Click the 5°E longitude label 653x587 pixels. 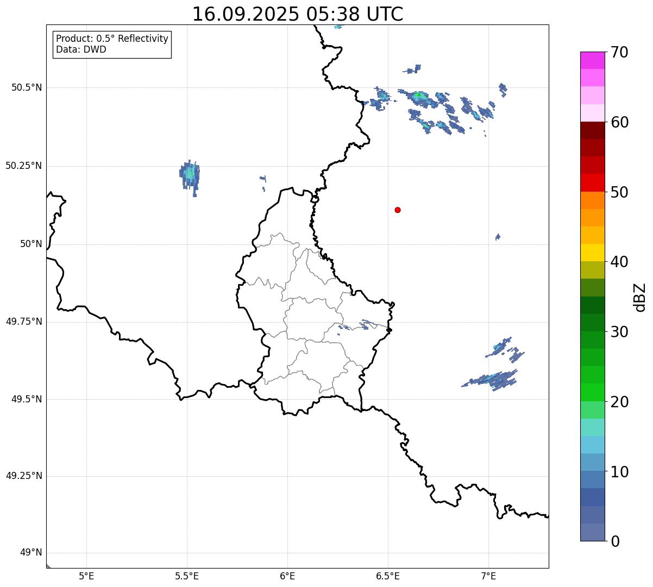(86, 576)
